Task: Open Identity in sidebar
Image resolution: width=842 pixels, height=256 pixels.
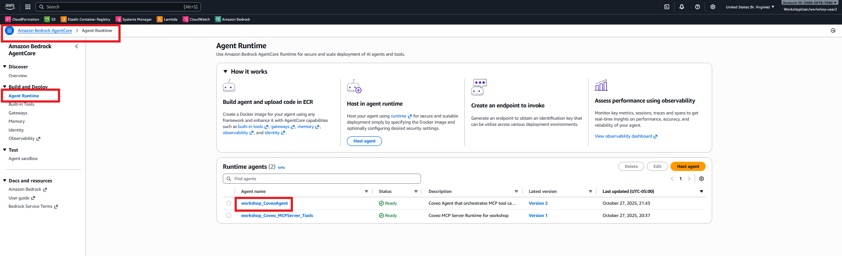Action: pos(16,130)
